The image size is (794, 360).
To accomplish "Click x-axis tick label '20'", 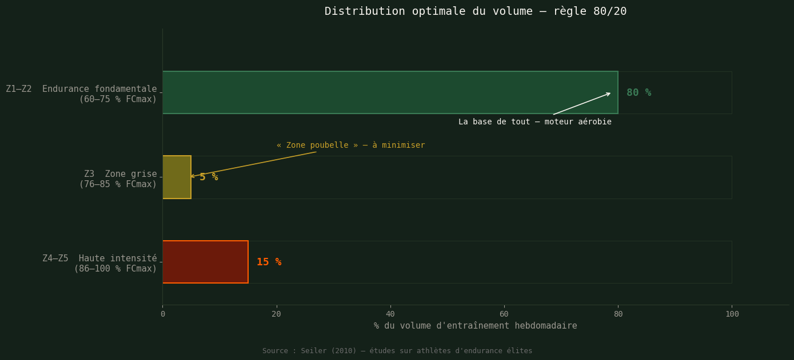I will (x=276, y=314).
